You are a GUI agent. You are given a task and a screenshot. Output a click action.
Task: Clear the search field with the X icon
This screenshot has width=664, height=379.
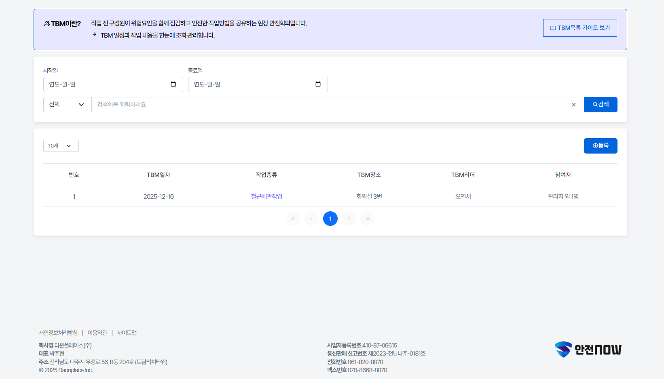pyautogui.click(x=573, y=105)
